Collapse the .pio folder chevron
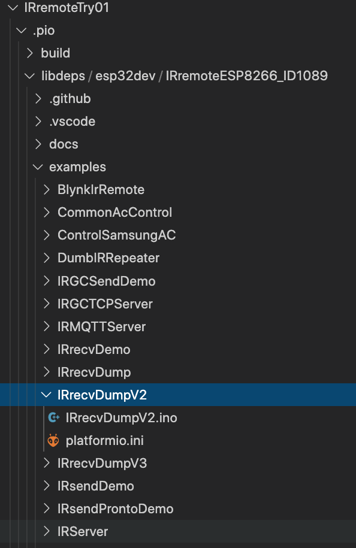The width and height of the screenshot is (356, 548). point(22,31)
